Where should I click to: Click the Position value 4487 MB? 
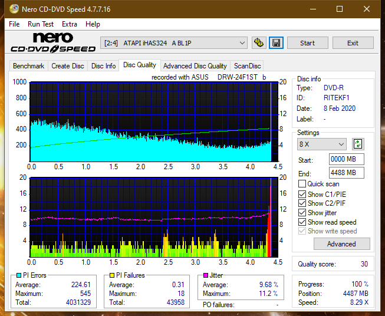pyautogui.click(x=356, y=294)
